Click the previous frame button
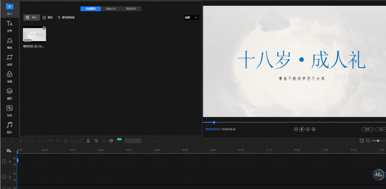 click(296, 129)
